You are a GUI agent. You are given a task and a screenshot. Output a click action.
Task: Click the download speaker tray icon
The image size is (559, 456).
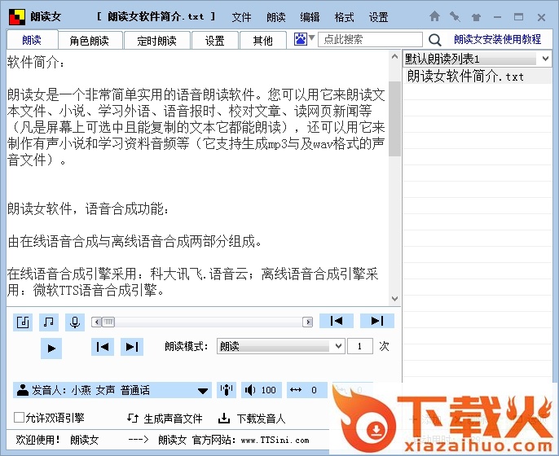(224, 418)
